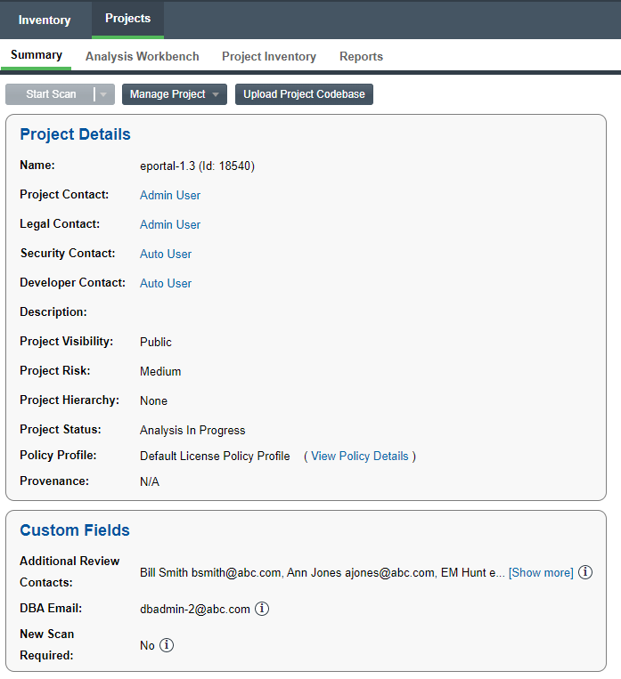Open the View Policy Details link

(359, 456)
